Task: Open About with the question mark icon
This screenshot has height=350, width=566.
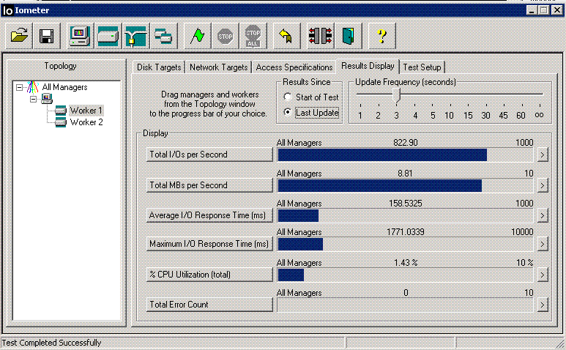Action: tap(381, 35)
